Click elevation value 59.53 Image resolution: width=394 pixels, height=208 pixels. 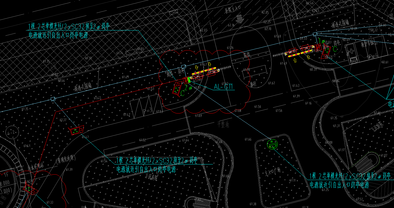[303, 38]
